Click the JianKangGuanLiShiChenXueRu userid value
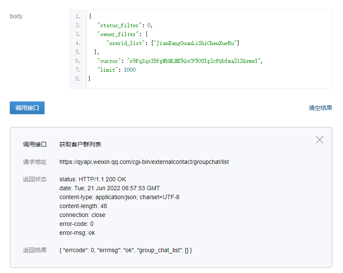 [195, 43]
